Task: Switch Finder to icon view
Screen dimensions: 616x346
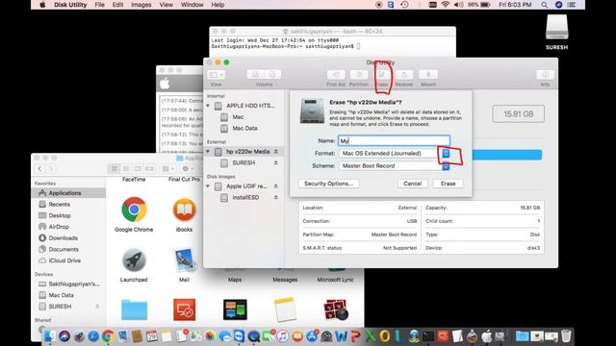Action: coord(114,169)
